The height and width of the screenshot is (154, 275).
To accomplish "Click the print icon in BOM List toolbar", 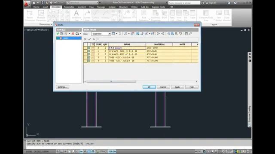I will pyautogui.click(x=77, y=34).
